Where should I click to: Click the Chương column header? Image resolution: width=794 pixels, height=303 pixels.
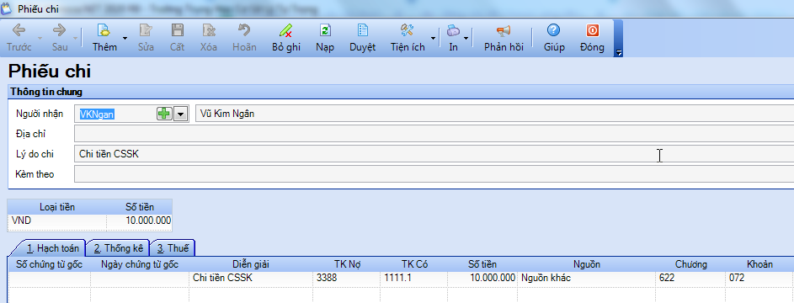click(691, 264)
